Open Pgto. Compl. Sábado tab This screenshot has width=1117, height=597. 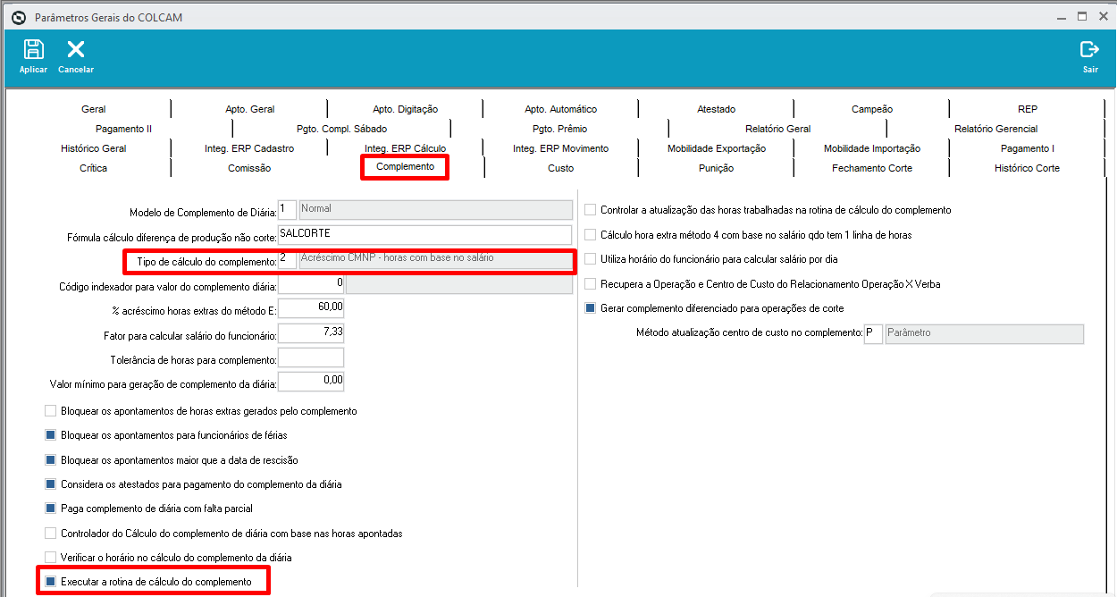[342, 129]
